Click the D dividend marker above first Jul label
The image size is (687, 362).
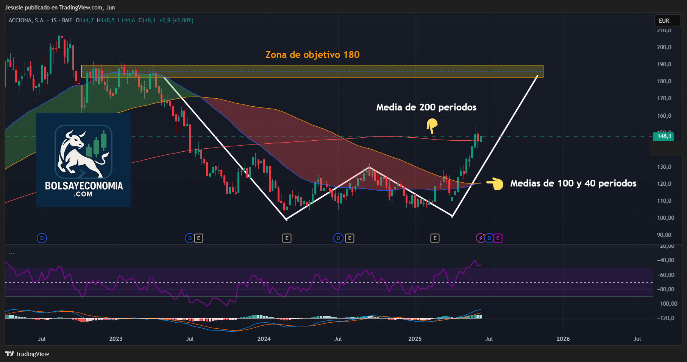[x=42, y=238]
